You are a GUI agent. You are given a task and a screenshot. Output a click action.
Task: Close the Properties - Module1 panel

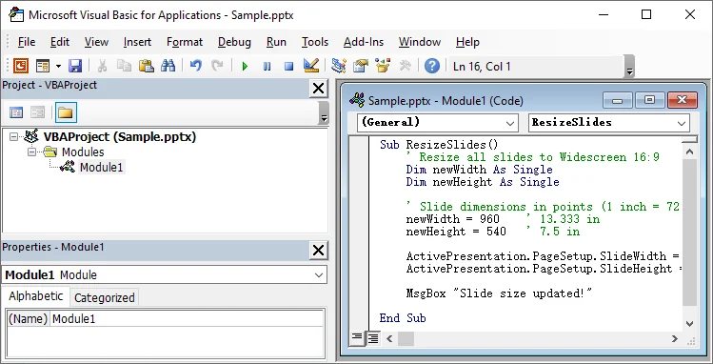(x=319, y=250)
